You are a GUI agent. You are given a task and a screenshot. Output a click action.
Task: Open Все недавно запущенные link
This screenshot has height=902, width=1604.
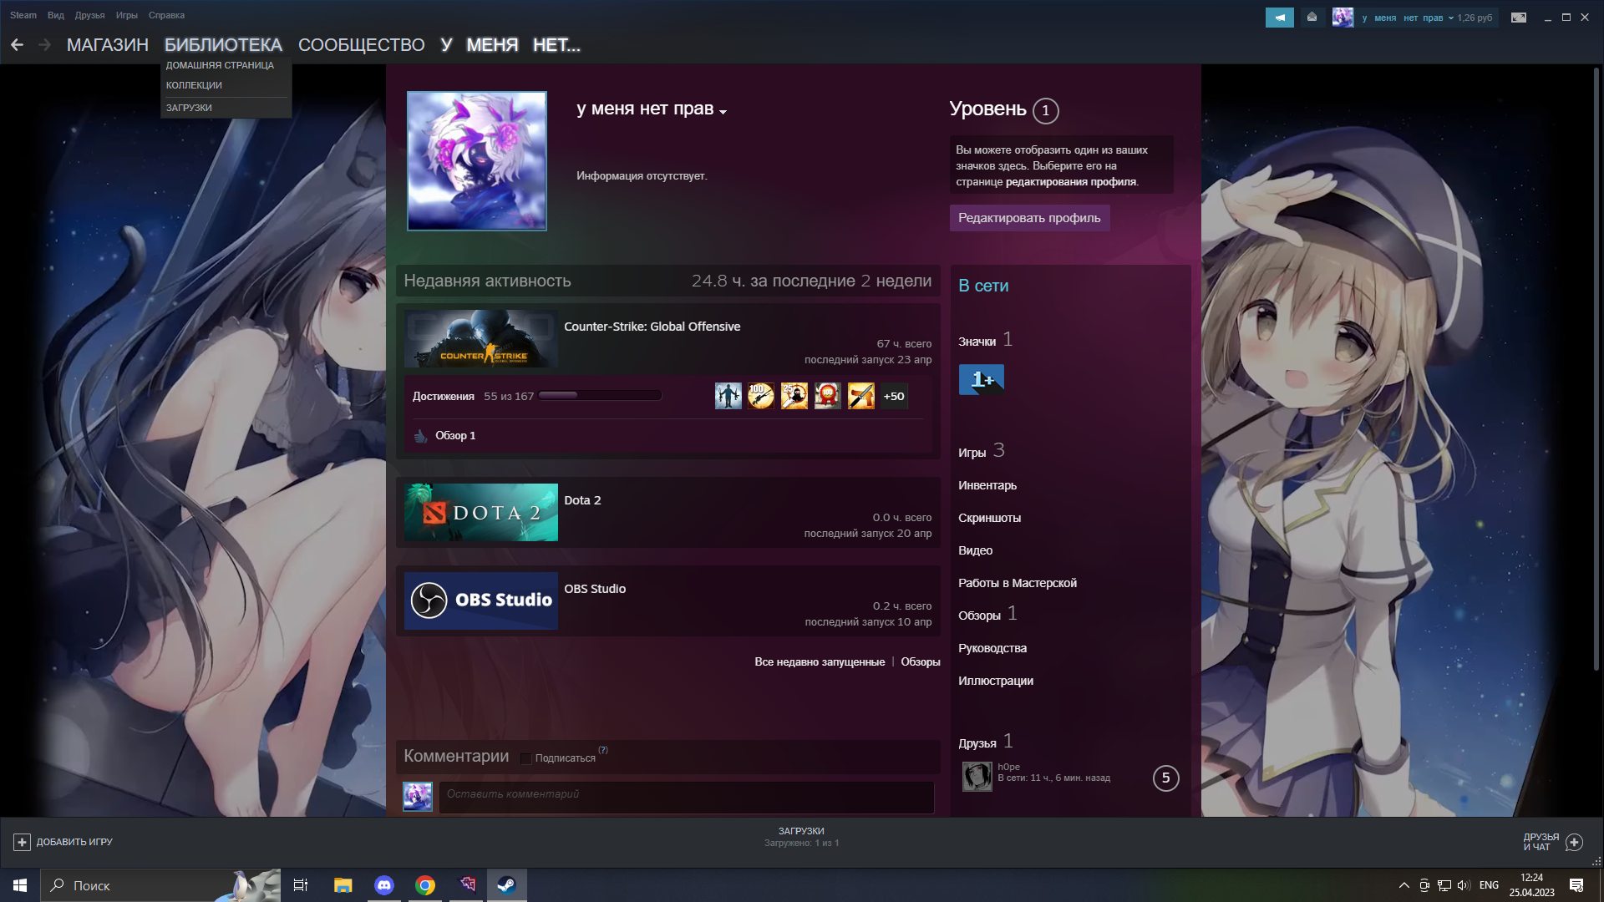(x=820, y=662)
